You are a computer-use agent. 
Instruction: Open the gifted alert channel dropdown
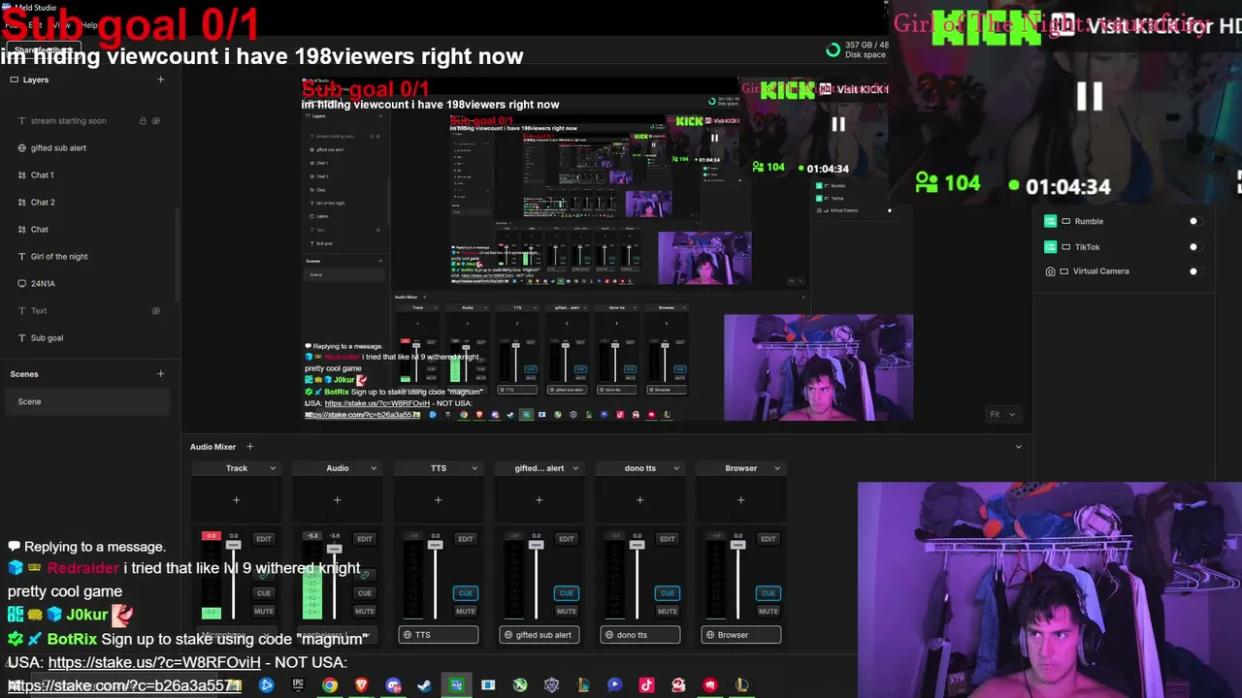pyautogui.click(x=575, y=468)
